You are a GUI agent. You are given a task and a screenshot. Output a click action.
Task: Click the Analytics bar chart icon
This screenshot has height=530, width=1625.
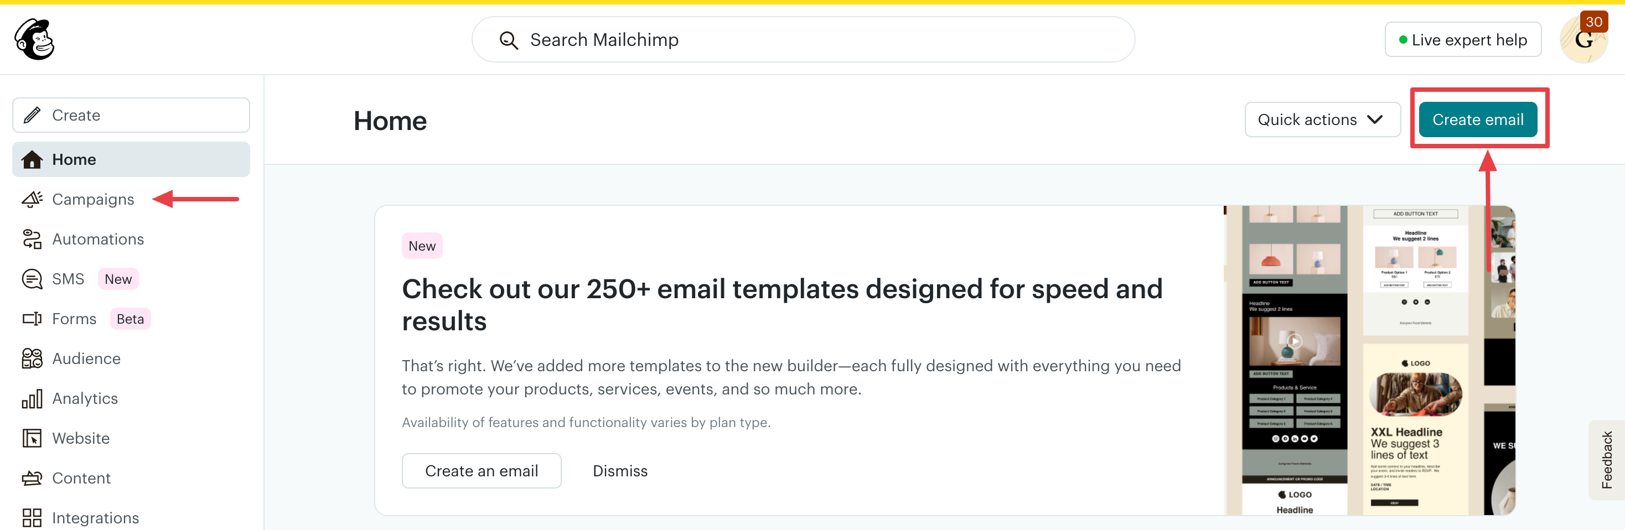click(32, 398)
